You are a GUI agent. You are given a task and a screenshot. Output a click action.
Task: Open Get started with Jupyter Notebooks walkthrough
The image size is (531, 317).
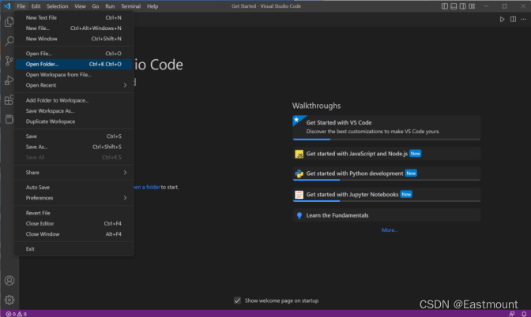(386, 195)
